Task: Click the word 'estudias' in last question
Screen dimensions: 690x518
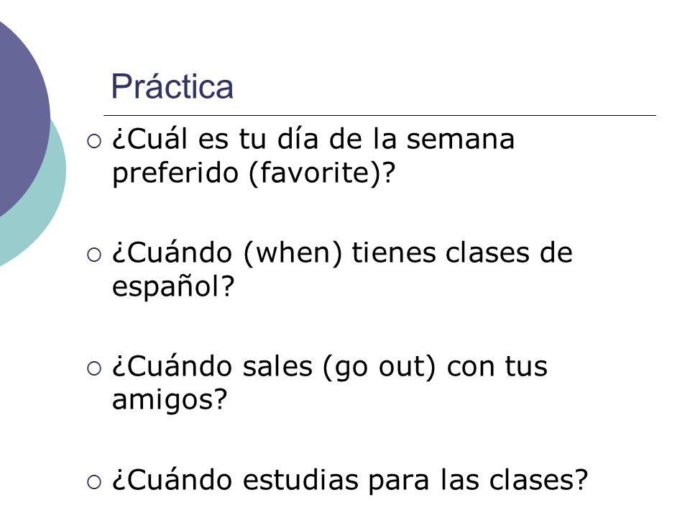Action: pyautogui.click(x=300, y=480)
